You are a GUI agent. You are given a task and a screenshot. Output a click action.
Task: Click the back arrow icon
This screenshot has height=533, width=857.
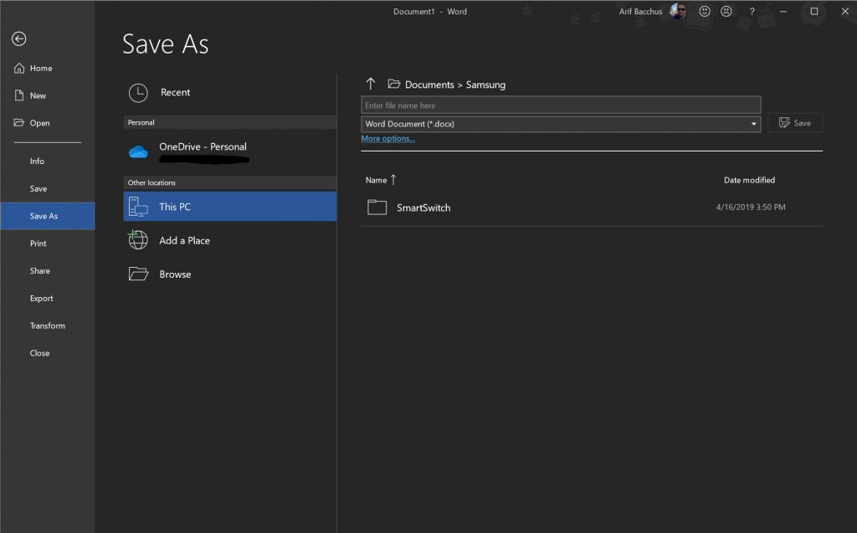18,39
